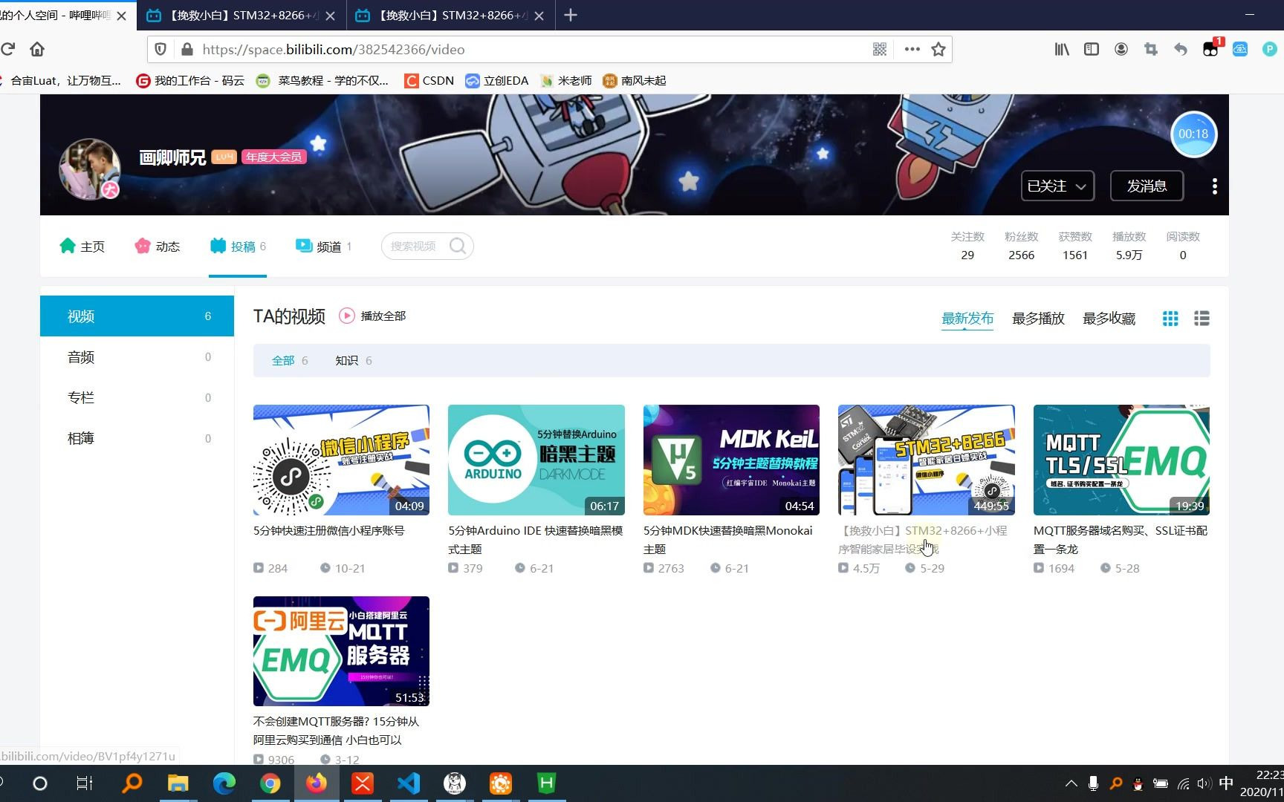Open page actions three-dot menu in address bar
Viewport: 1284px width, 802px height.
(x=912, y=49)
